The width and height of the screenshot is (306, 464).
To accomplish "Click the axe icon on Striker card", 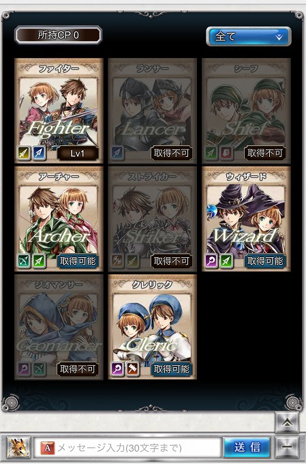I will point(117,261).
